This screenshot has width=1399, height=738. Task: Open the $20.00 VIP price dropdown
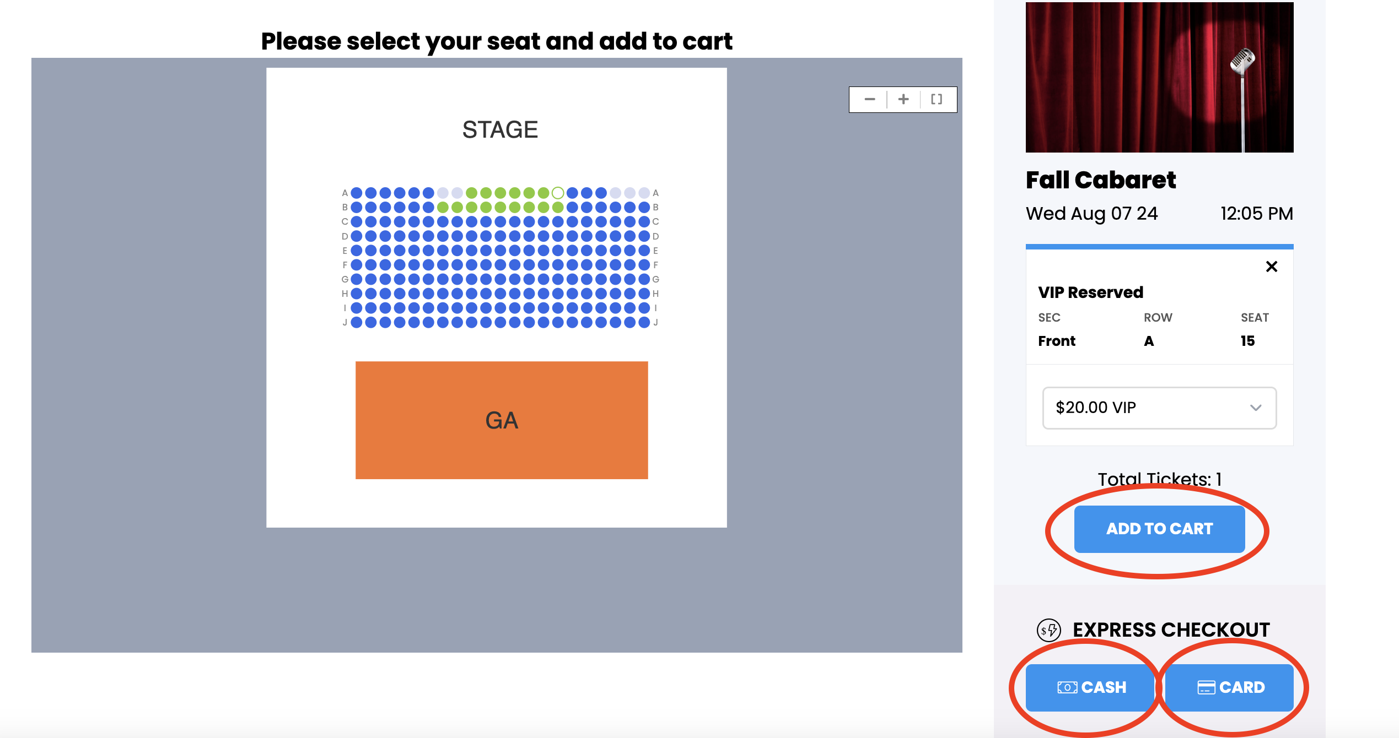pyautogui.click(x=1159, y=408)
